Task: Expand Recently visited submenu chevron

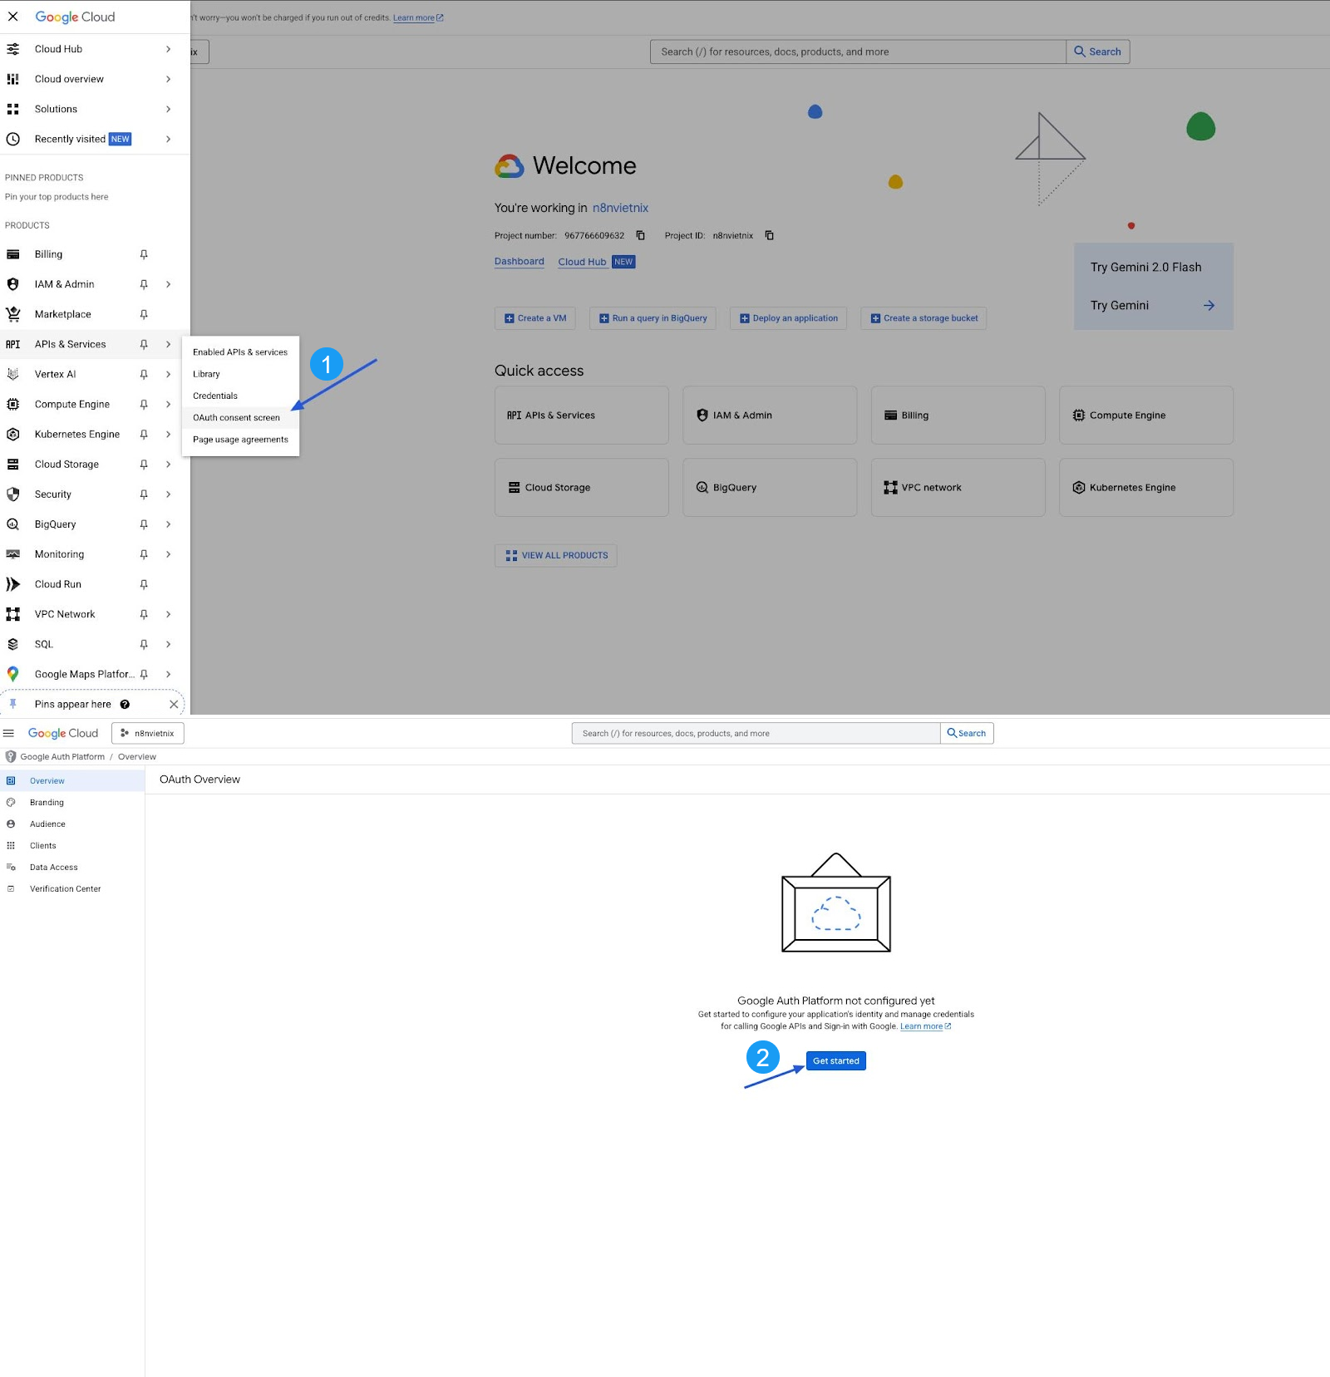Action: point(168,139)
